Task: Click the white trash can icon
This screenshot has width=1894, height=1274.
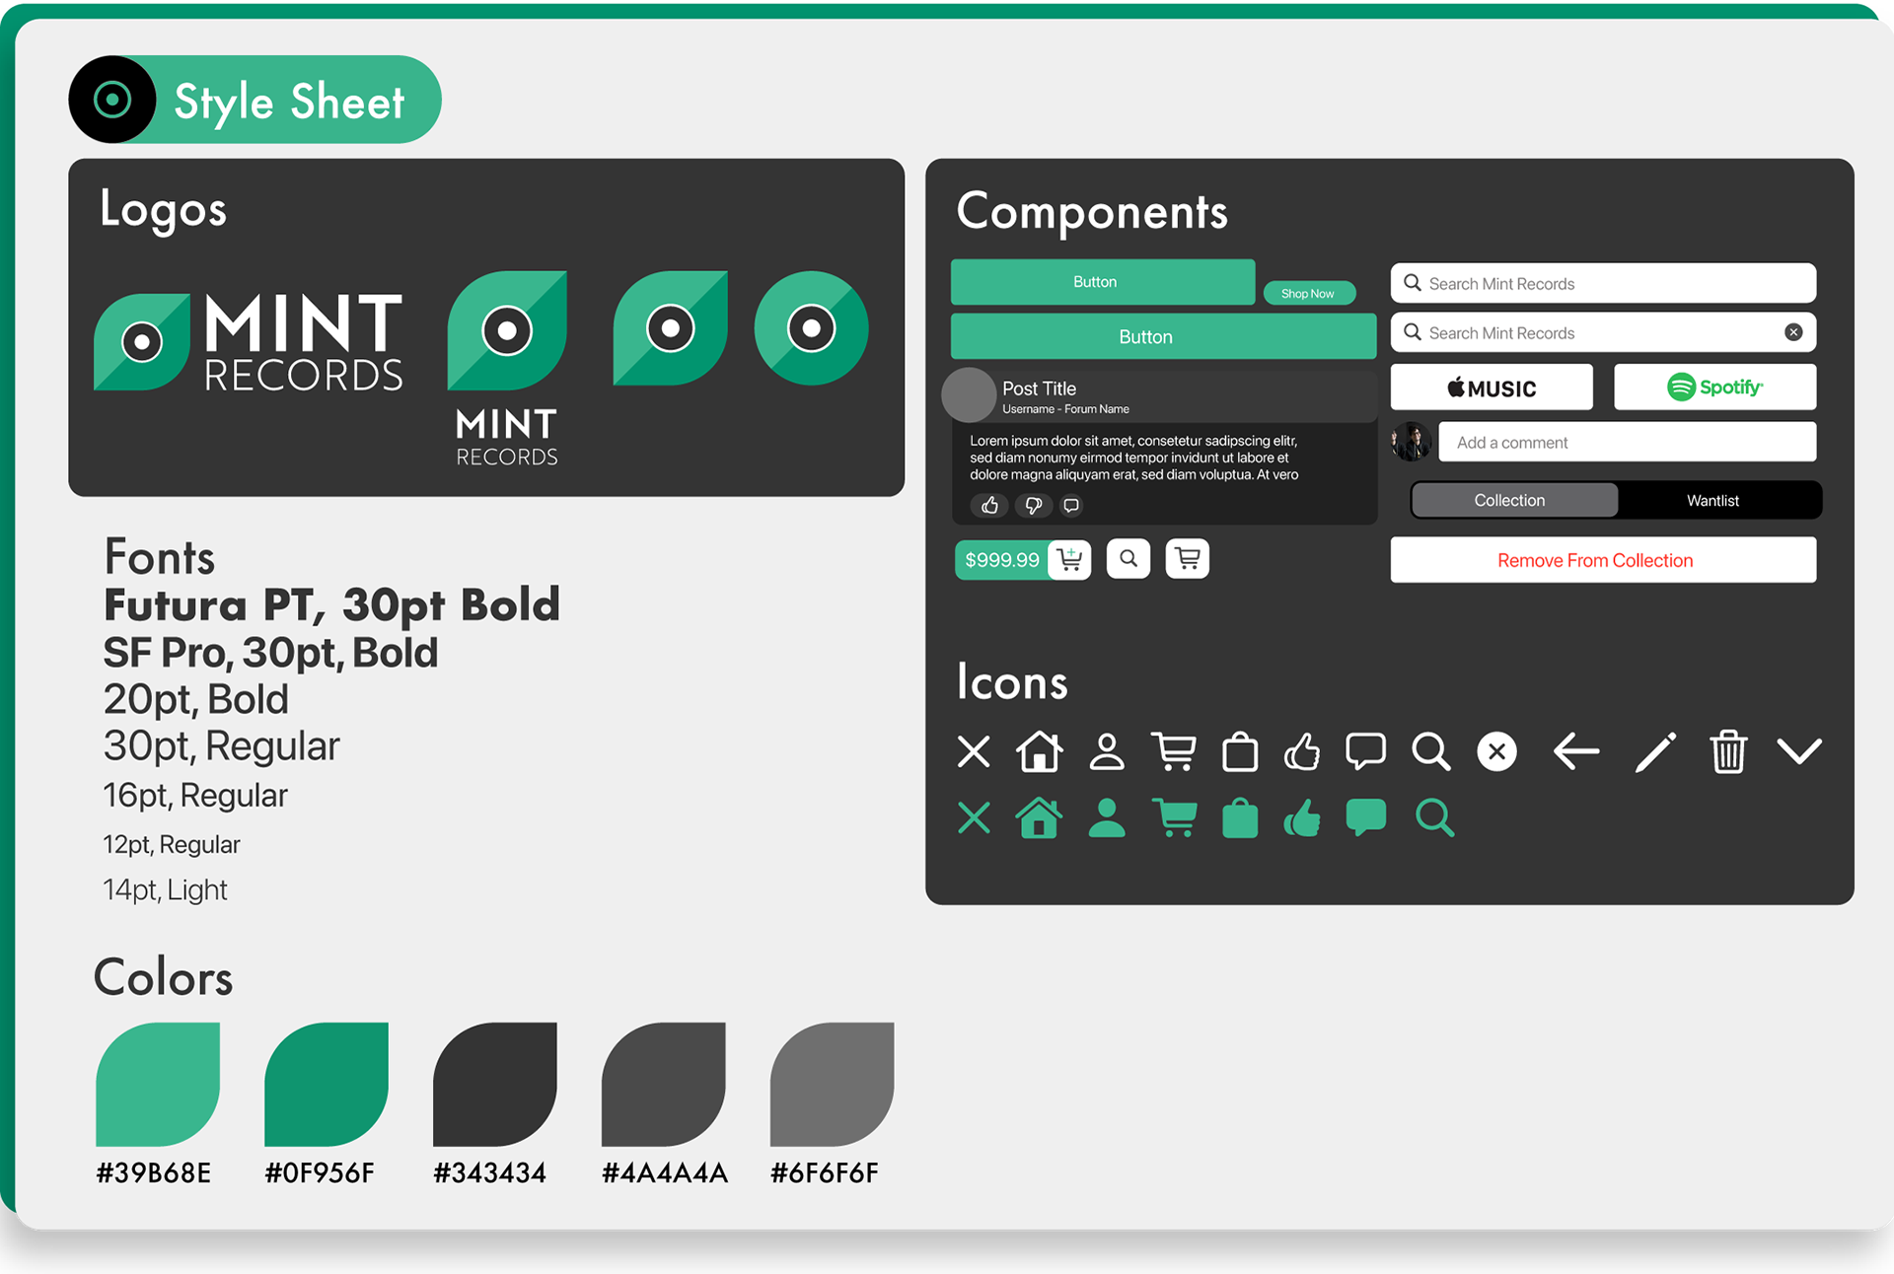Action: pos(1727,752)
